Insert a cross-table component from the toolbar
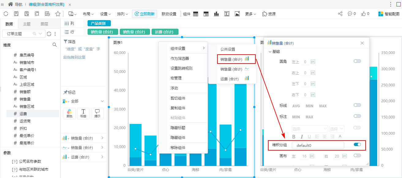This screenshot has width=402, height=178. [206, 14]
